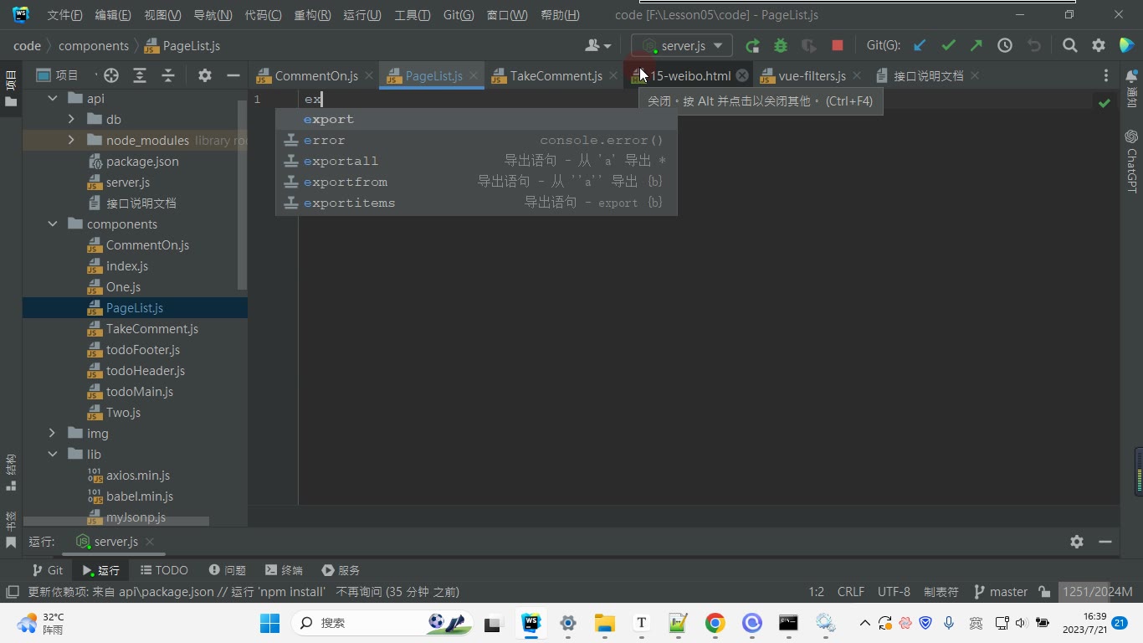
Task: Expand the img folder
Action: click(x=53, y=434)
